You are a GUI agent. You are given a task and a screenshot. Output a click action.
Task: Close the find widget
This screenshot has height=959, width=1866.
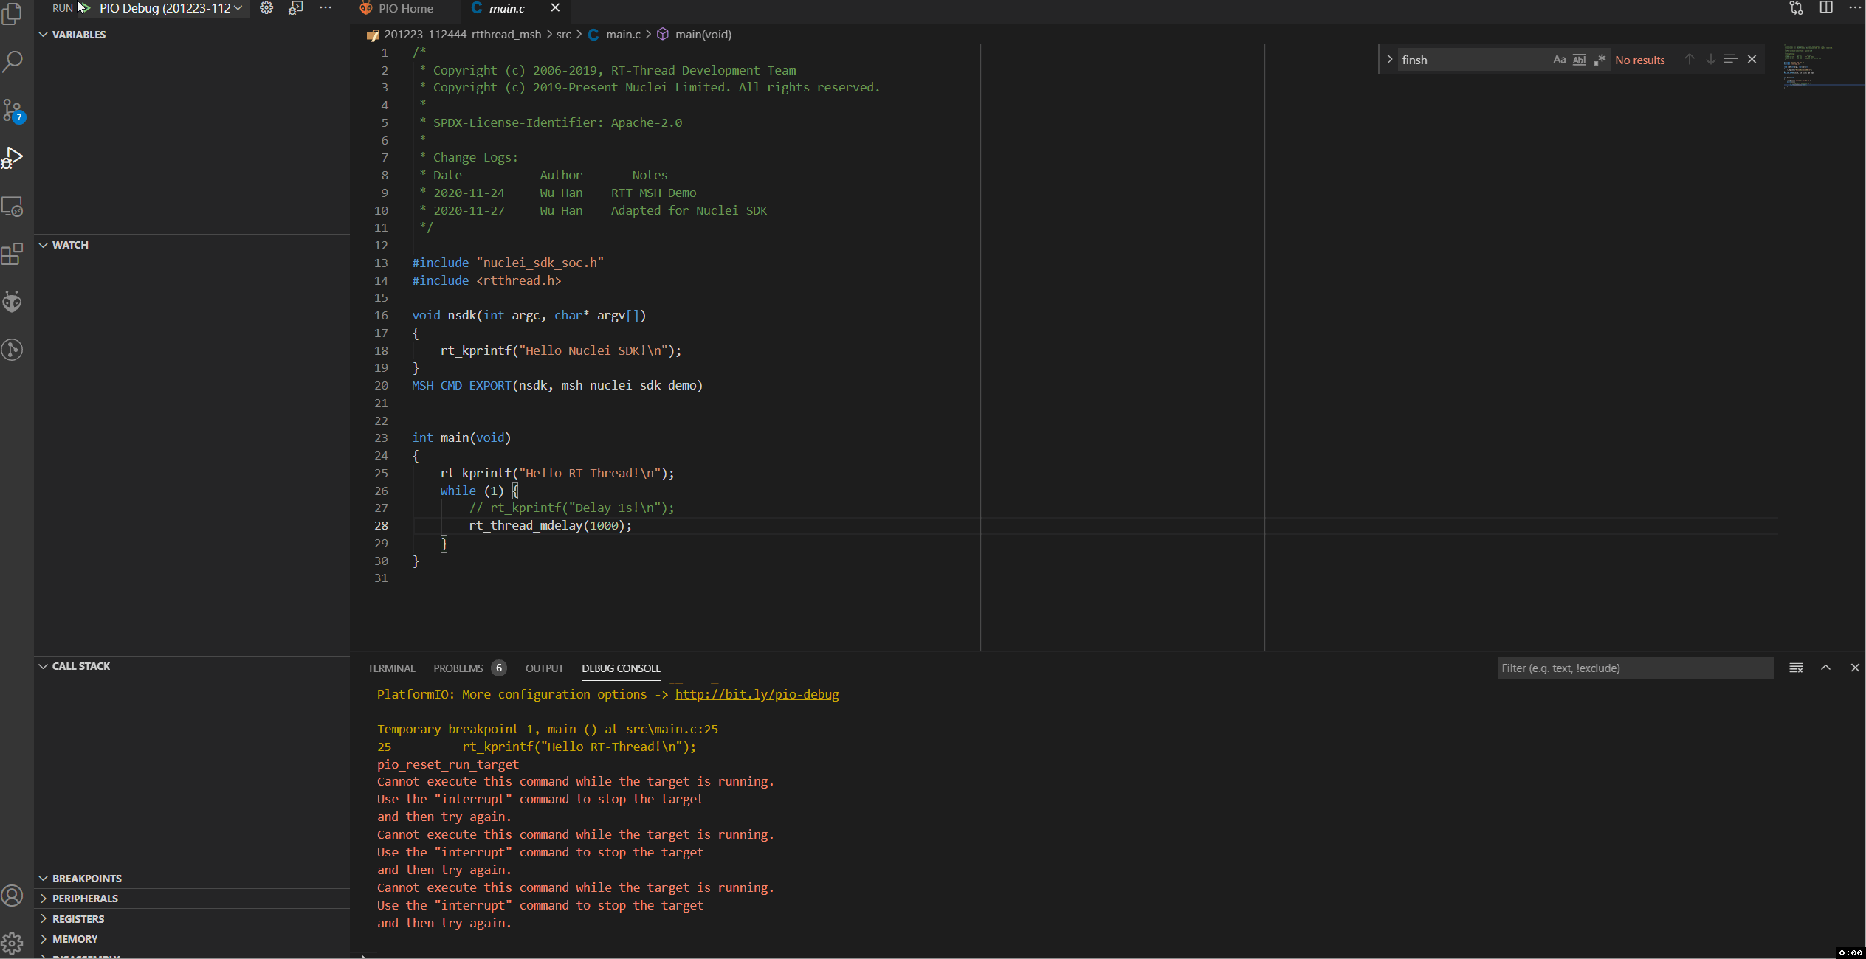pos(1752,60)
